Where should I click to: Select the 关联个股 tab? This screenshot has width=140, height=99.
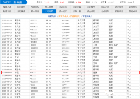(x=77, y=11)
